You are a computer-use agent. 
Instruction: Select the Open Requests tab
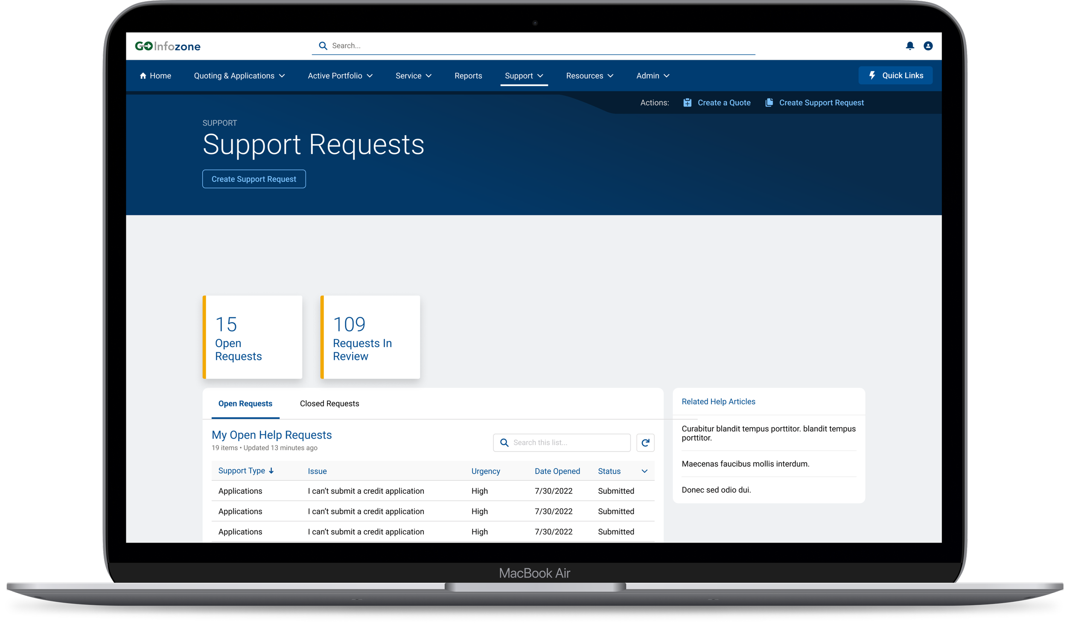pos(245,403)
